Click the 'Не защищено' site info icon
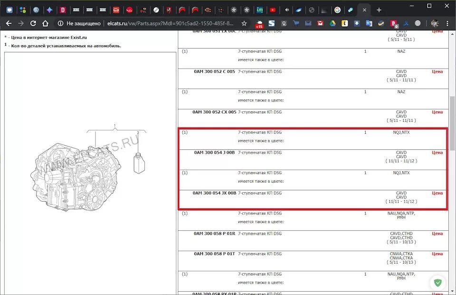This screenshot has width=456, height=295. 60,23
